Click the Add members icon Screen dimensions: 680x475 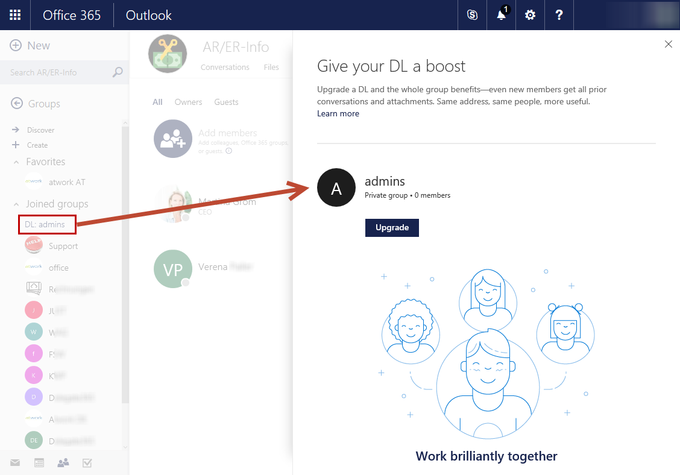(173, 139)
